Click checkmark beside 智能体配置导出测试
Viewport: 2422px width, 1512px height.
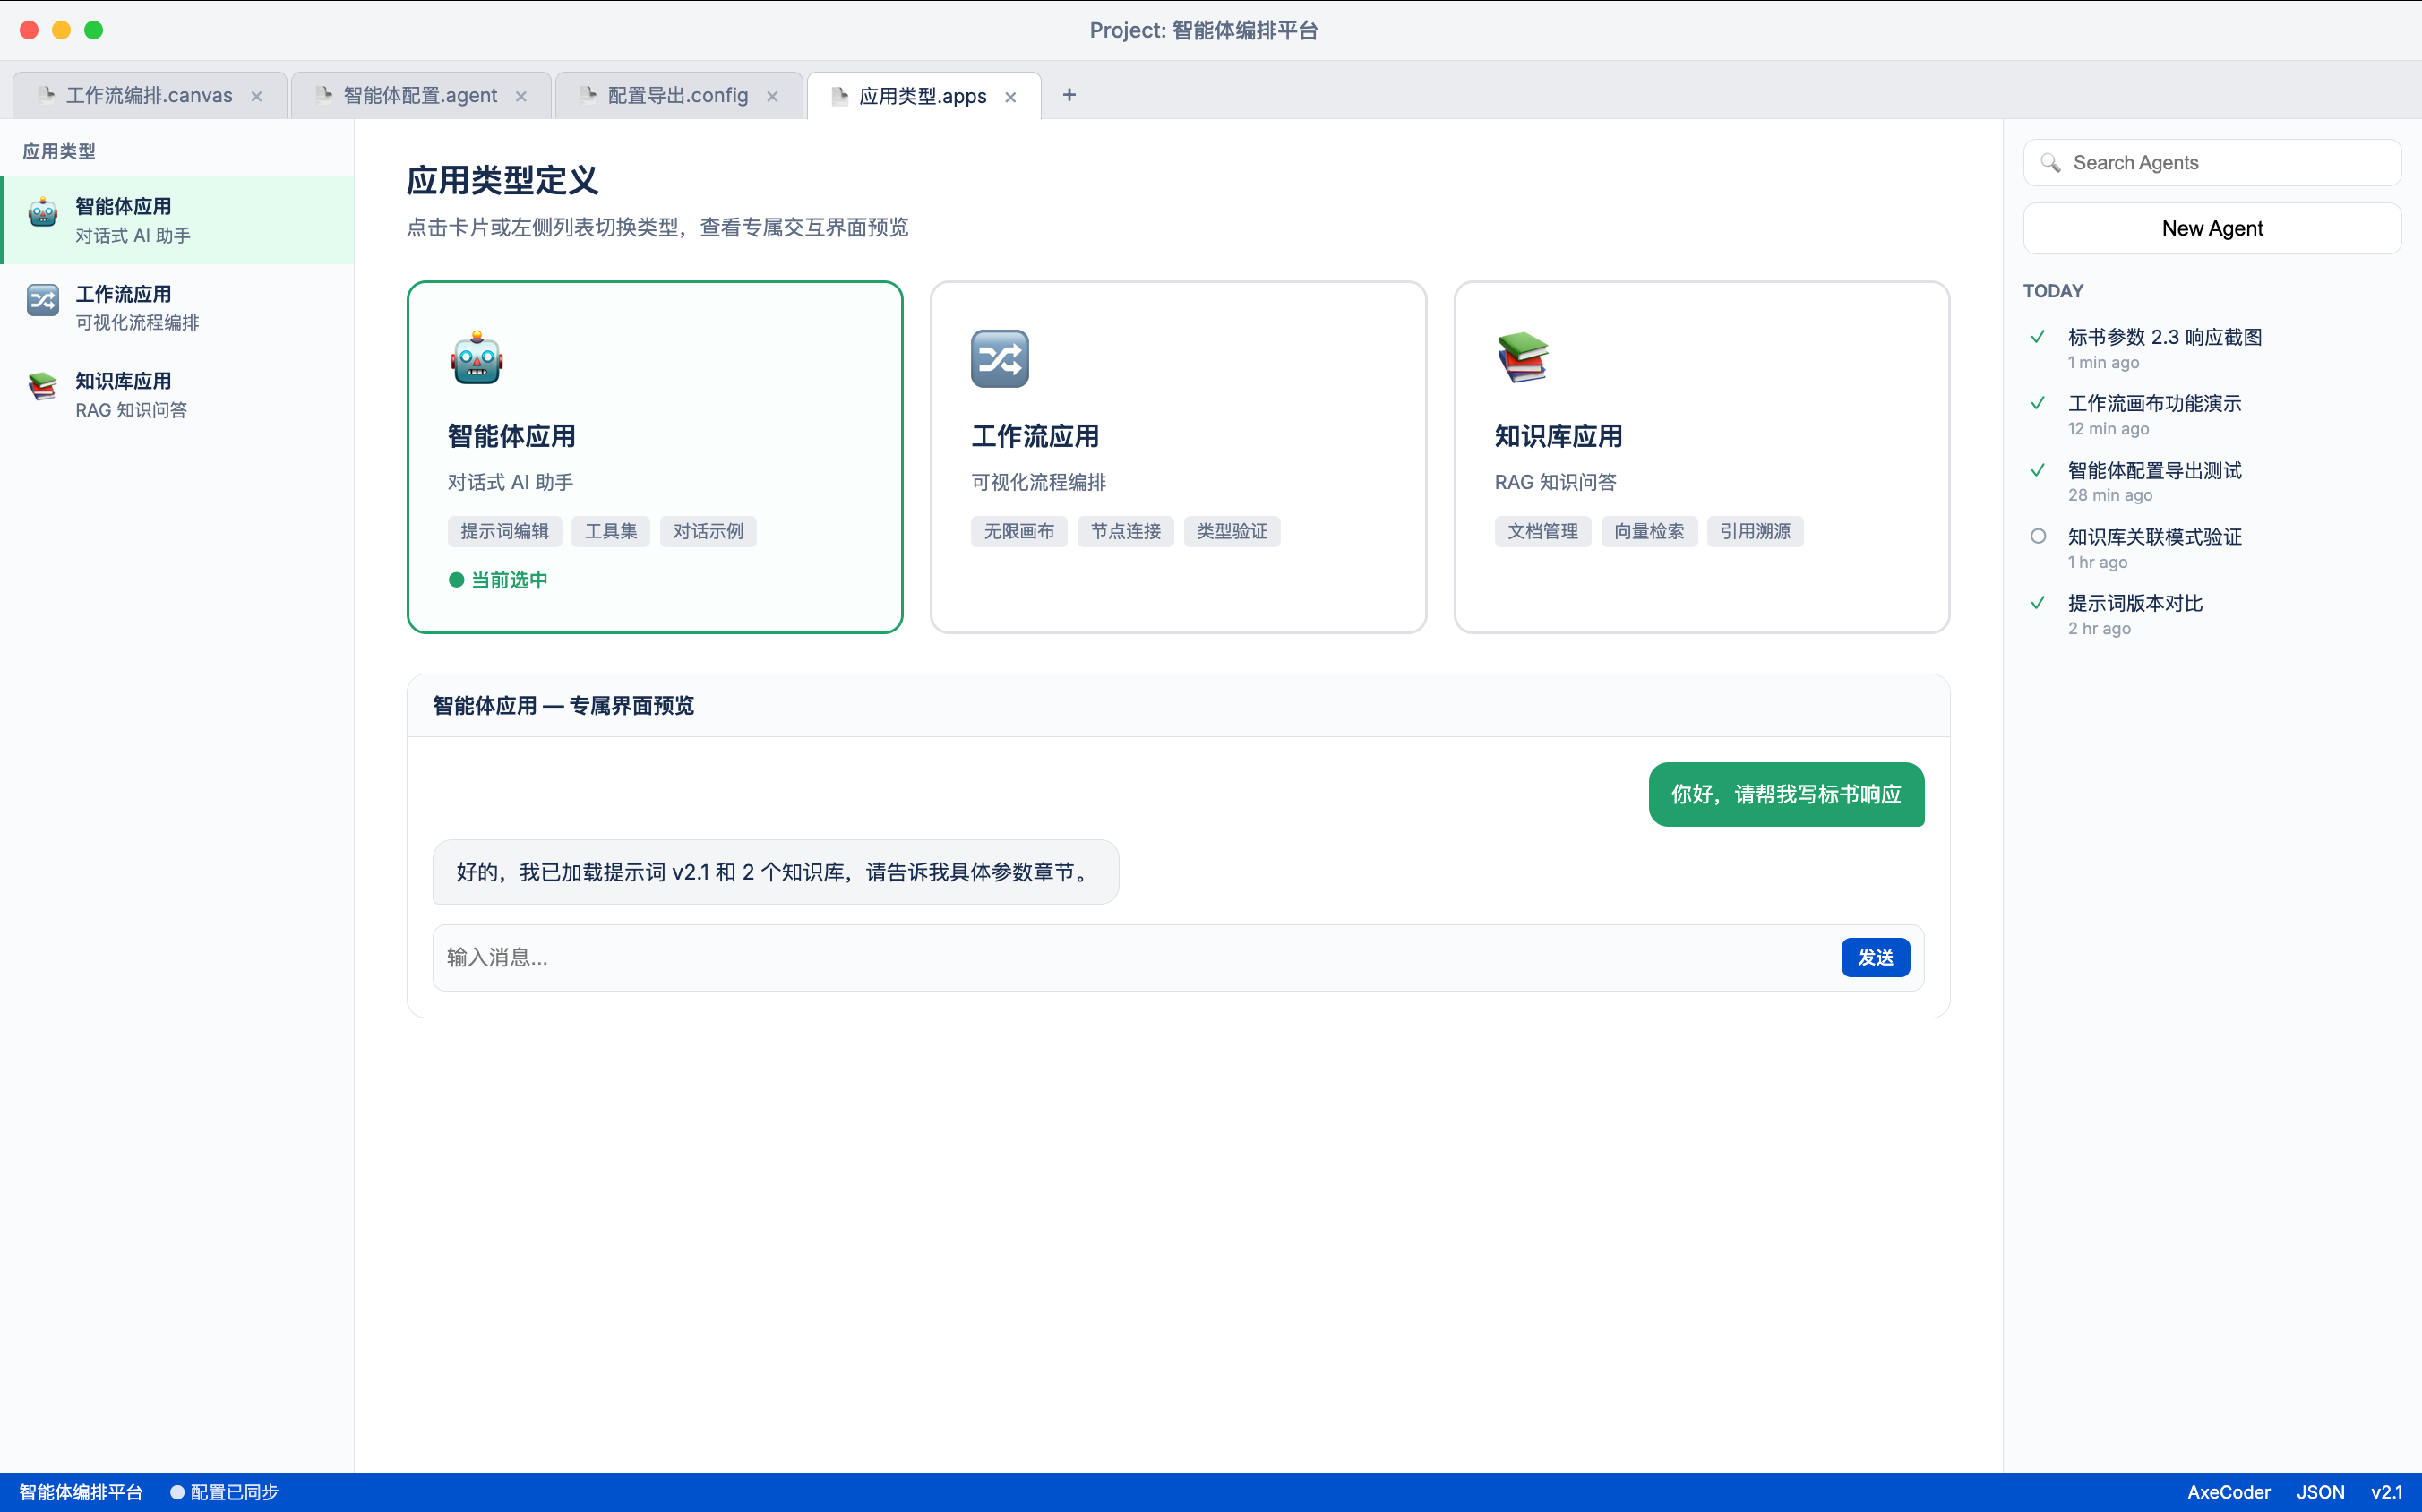pyautogui.click(x=2038, y=470)
